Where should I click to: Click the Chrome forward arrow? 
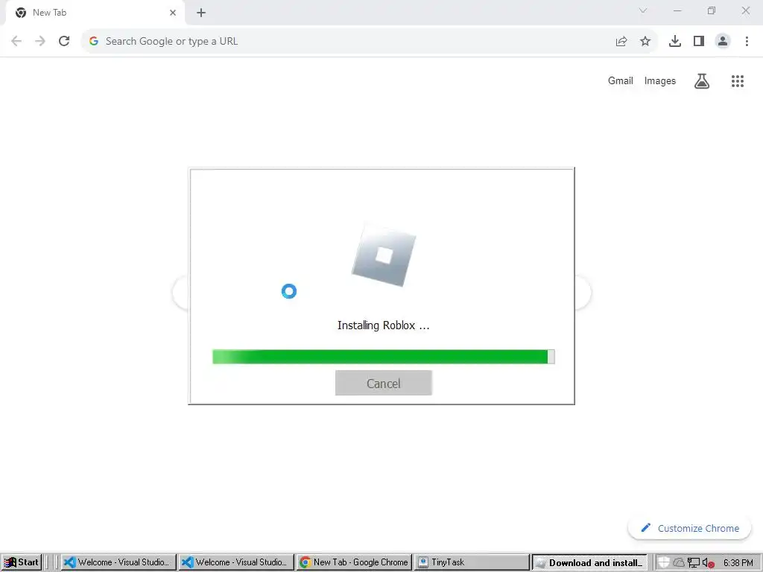[40, 41]
